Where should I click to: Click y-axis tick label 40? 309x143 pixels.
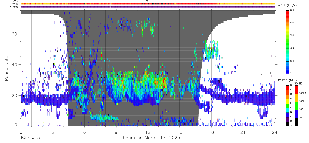coord(15,65)
